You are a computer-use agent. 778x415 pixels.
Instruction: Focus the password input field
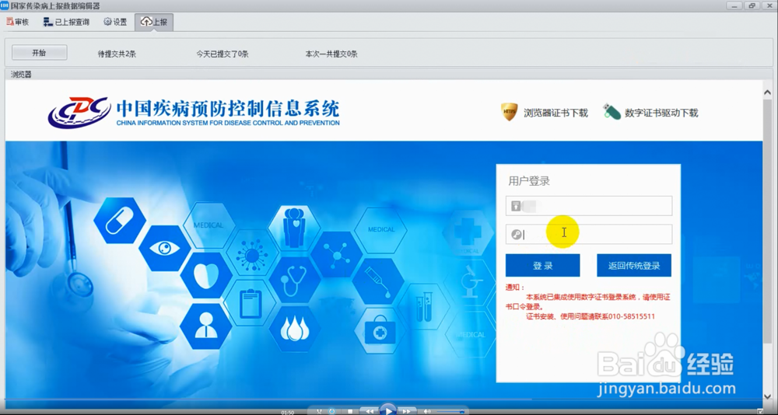[x=589, y=234]
